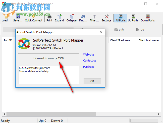This screenshot has height=123, width=163.
Task: Click the licence details text box
Action: click(49, 75)
